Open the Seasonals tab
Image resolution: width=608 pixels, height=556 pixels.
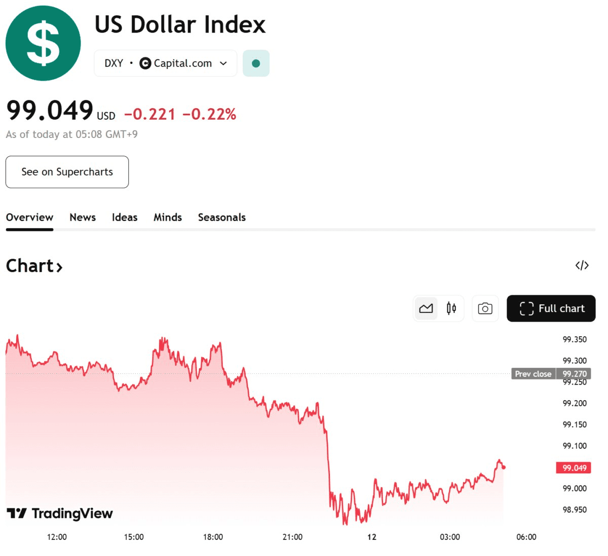point(222,218)
